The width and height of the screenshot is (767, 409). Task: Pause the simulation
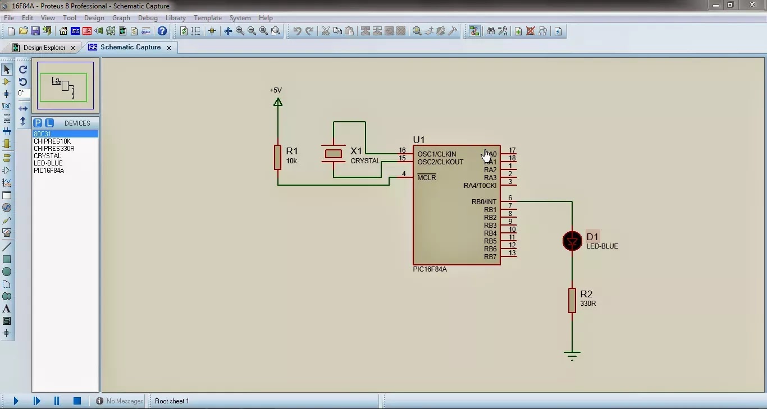[x=57, y=401]
